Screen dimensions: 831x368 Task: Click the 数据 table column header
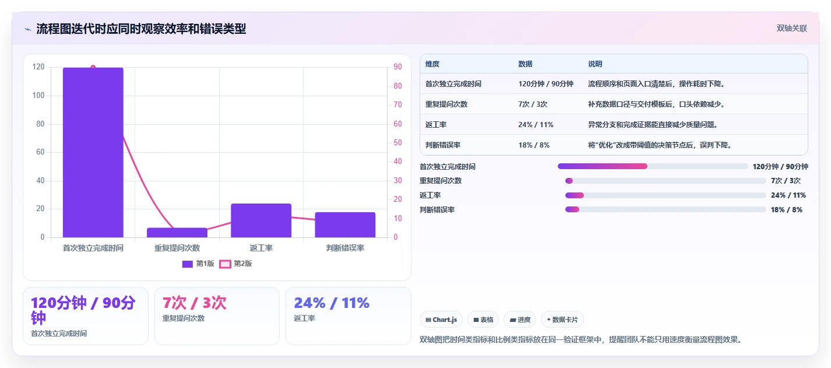525,64
